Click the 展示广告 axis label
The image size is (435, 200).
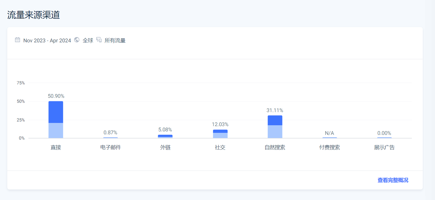tap(384, 147)
